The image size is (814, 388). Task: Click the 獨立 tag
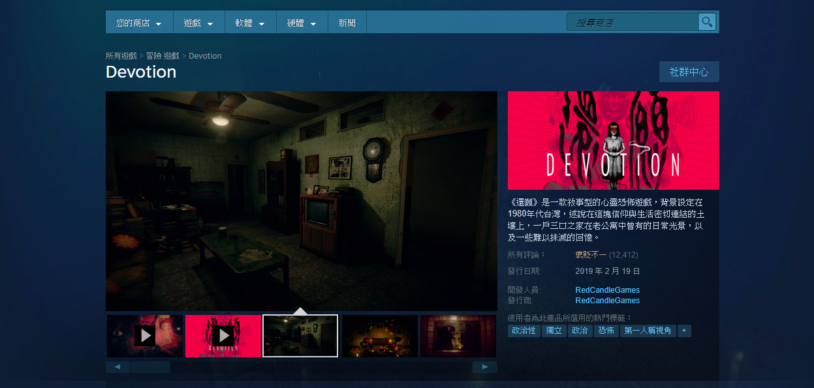(554, 331)
